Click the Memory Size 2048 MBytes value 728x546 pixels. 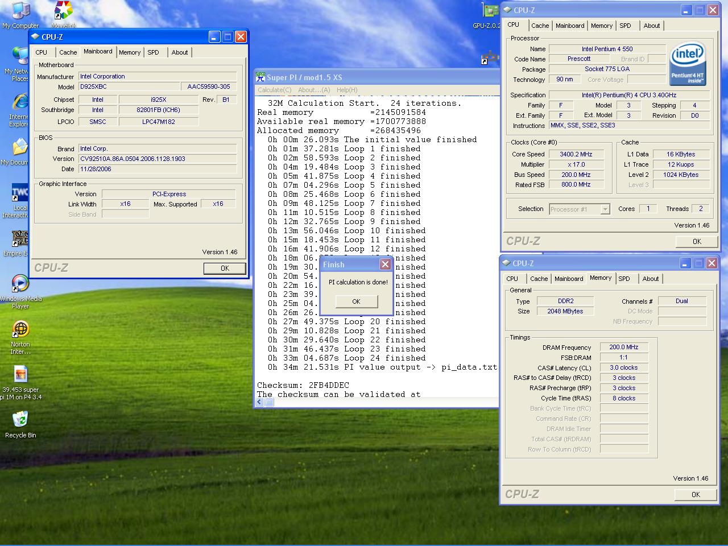tap(565, 312)
